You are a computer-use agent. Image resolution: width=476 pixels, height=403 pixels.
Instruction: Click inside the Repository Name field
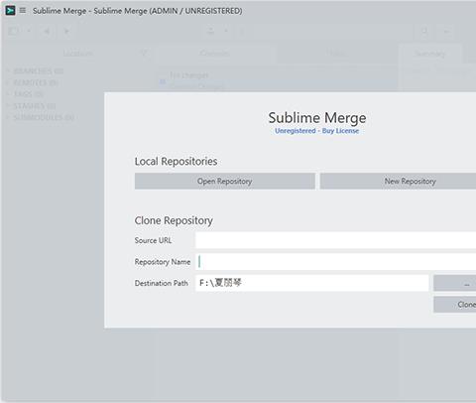pyautogui.click(x=335, y=262)
